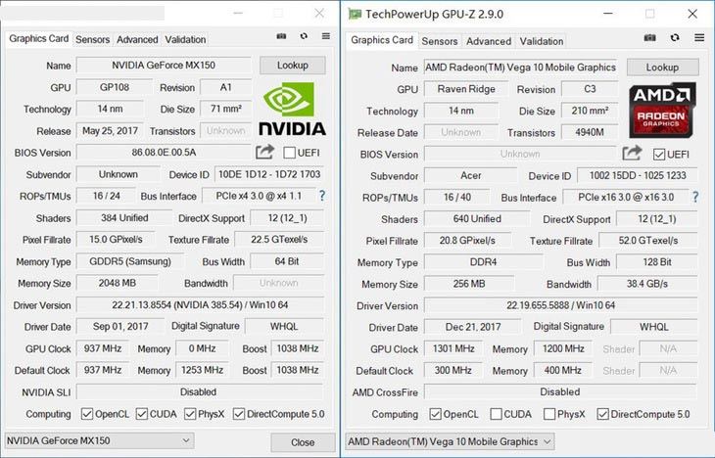
Task: Click BIOS Version field 86.08.0E.00.5A
Action: coord(164,153)
